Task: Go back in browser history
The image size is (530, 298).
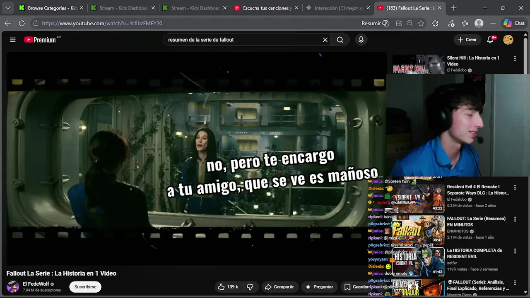Action: point(7,23)
